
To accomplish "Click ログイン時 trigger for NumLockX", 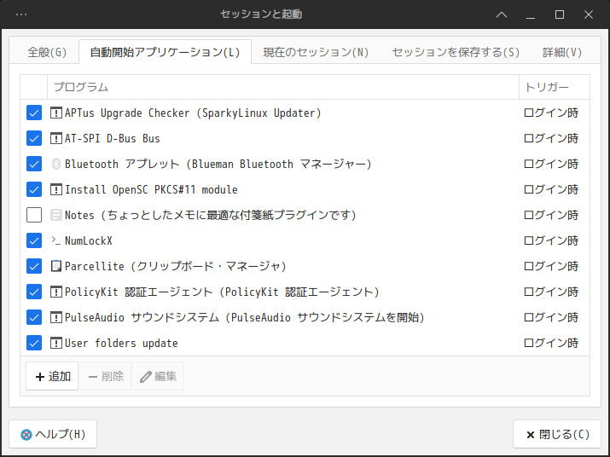I will tap(551, 240).
